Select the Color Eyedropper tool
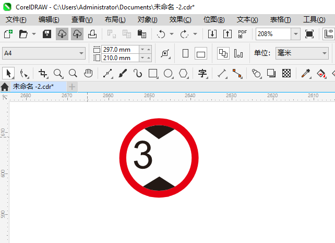The width and height of the screenshot is (335, 243). click(306, 73)
